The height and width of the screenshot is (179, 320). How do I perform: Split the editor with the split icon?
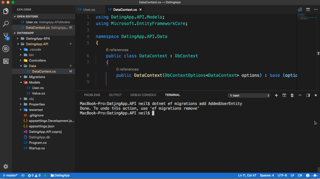click(x=308, y=10)
